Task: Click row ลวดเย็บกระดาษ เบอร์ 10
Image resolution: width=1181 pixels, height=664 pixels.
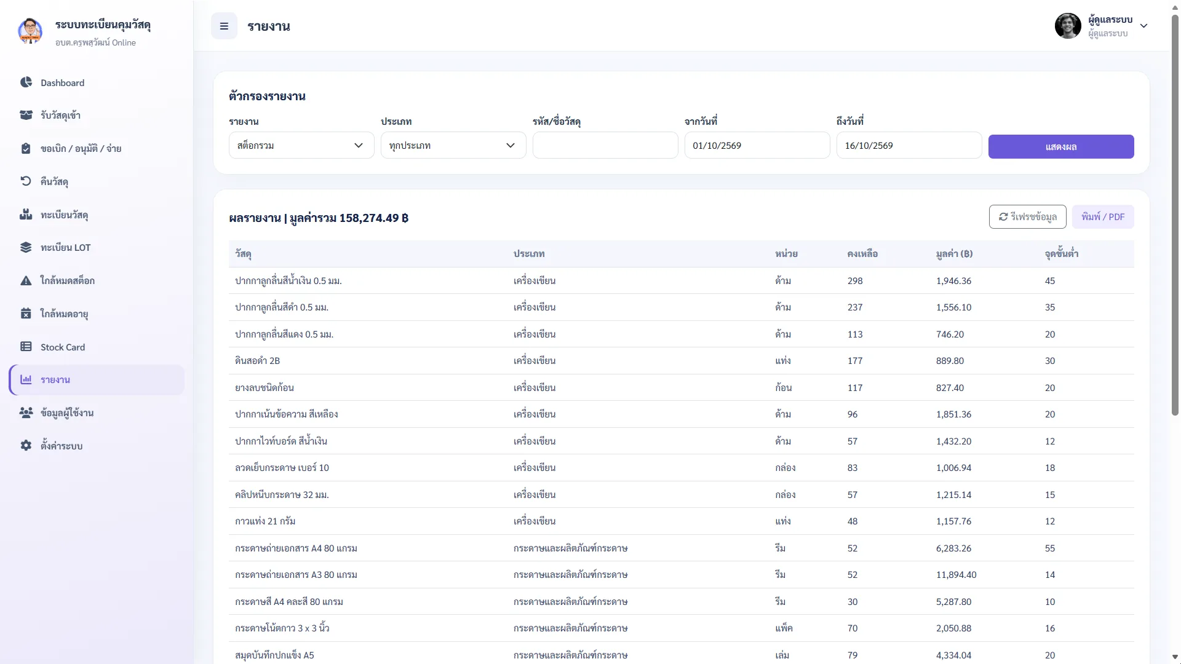Action: 682,468
